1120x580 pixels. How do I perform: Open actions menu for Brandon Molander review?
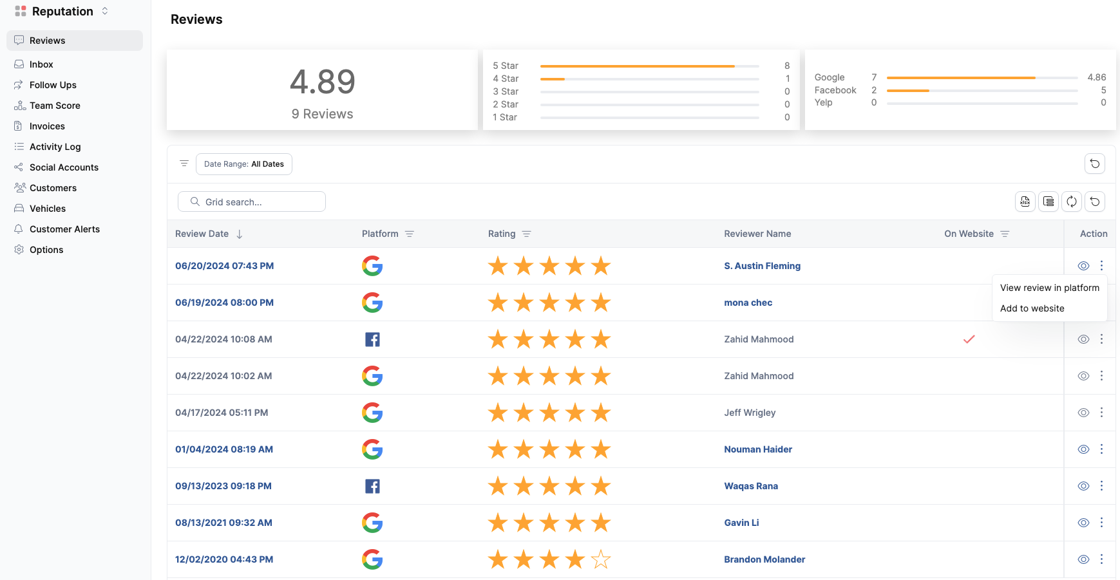[x=1102, y=559]
